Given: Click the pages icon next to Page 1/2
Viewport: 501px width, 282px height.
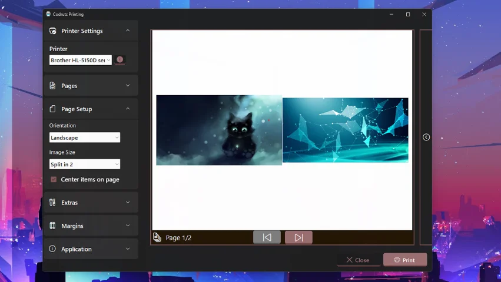Looking at the screenshot, I should (x=157, y=237).
